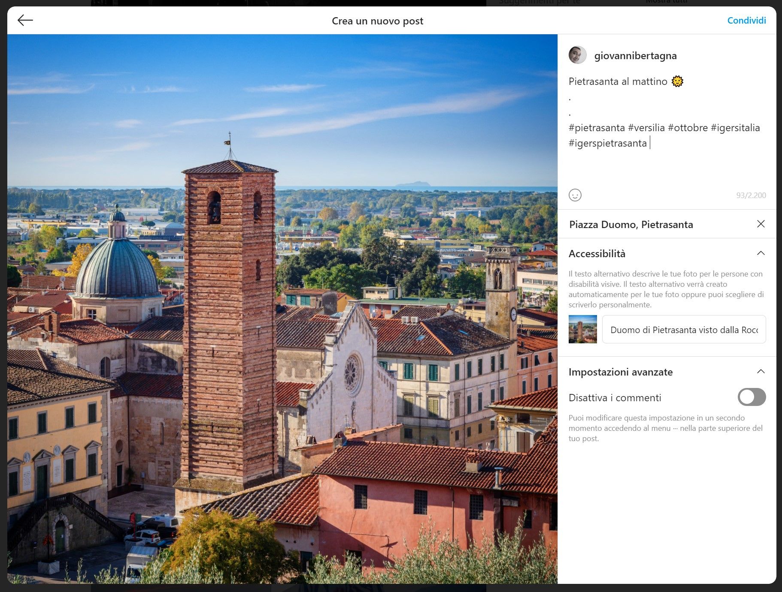Select the alt text photo thumbnail
This screenshot has height=592, width=782.
click(x=582, y=329)
